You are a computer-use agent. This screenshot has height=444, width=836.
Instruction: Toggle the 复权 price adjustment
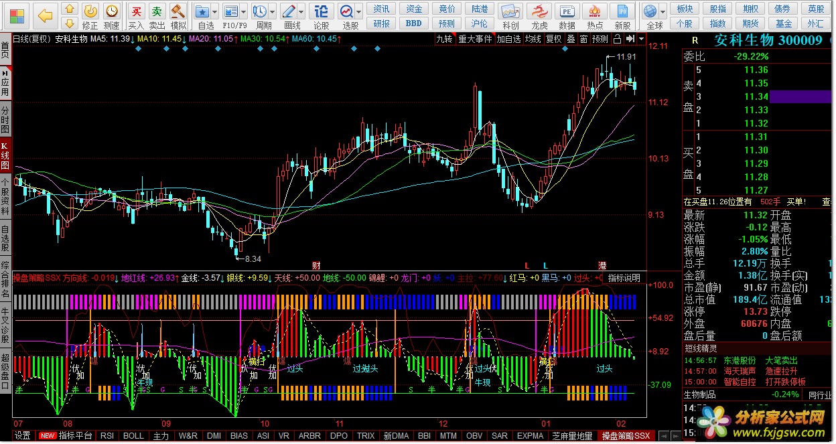point(554,39)
